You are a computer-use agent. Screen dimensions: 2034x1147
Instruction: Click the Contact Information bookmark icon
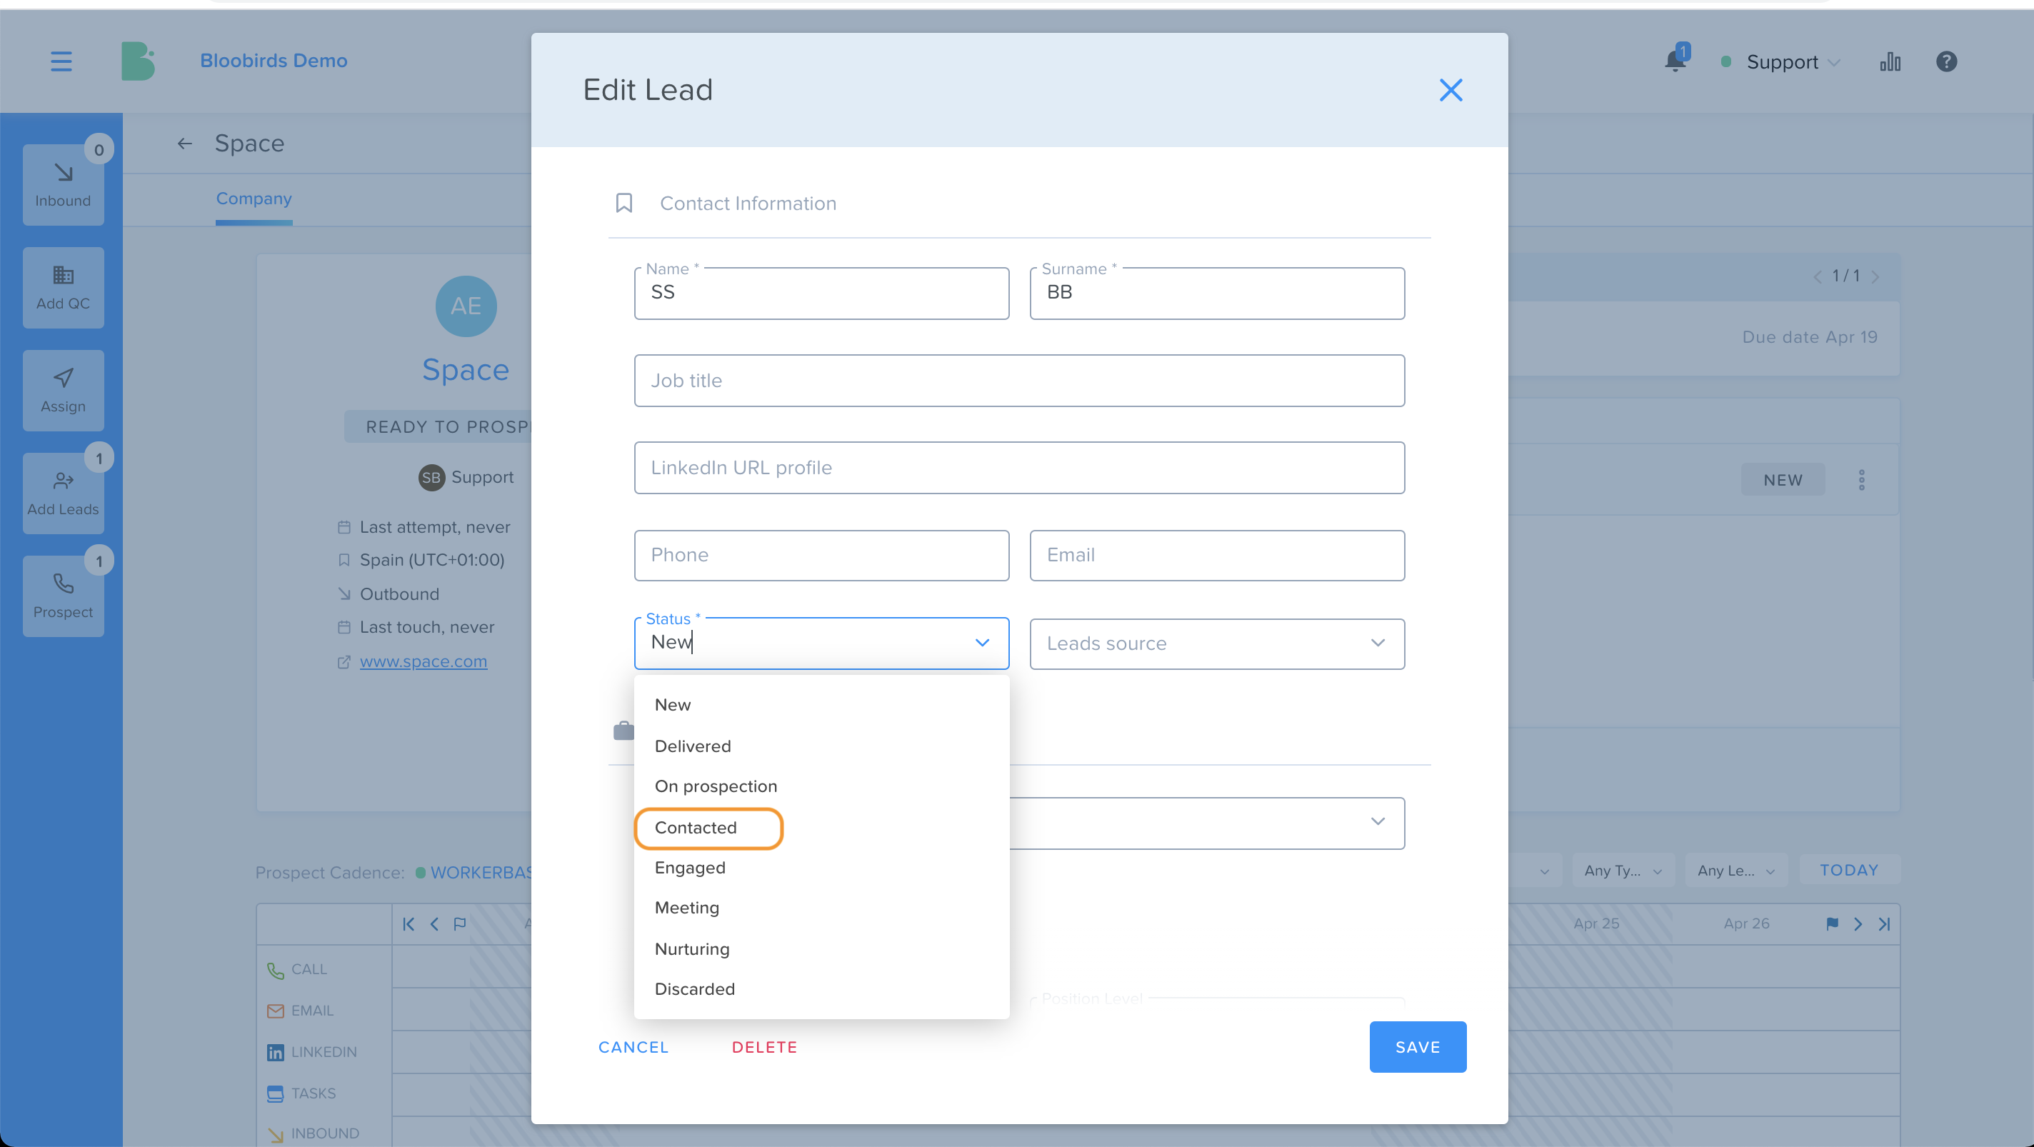click(x=623, y=203)
